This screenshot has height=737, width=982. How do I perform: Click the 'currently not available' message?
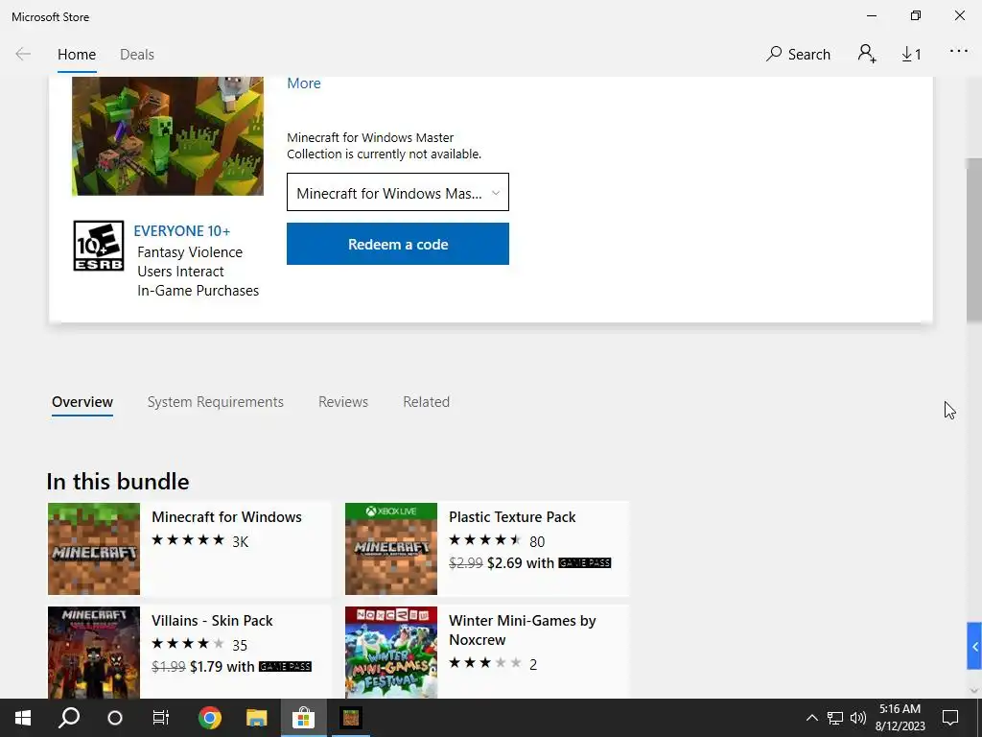pos(384,146)
